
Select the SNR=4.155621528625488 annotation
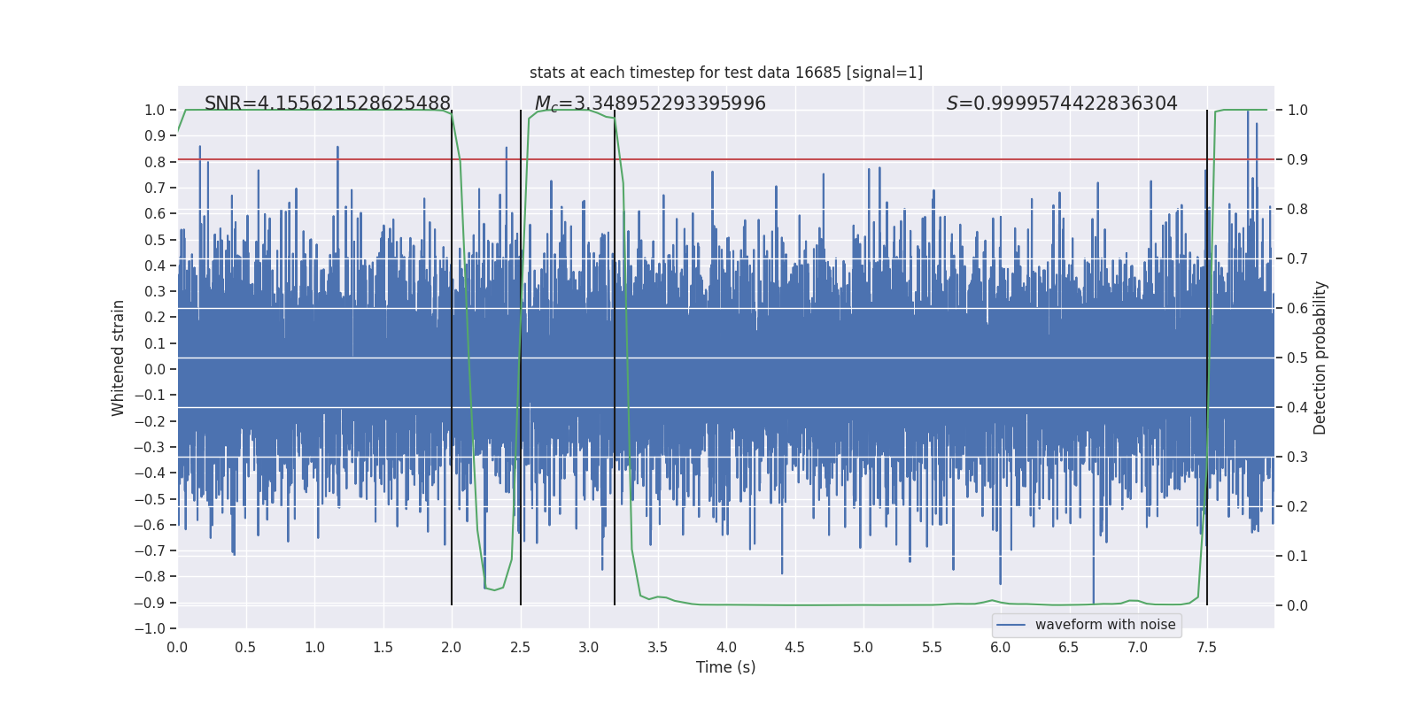pos(328,104)
